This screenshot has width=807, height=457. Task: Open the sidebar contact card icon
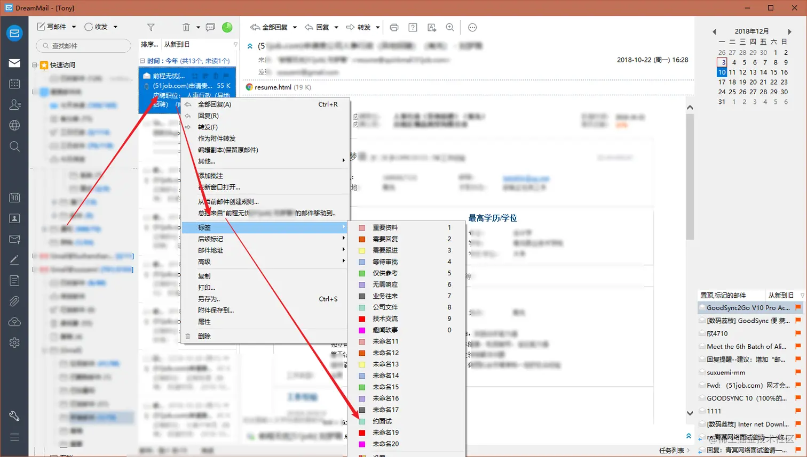click(x=14, y=218)
